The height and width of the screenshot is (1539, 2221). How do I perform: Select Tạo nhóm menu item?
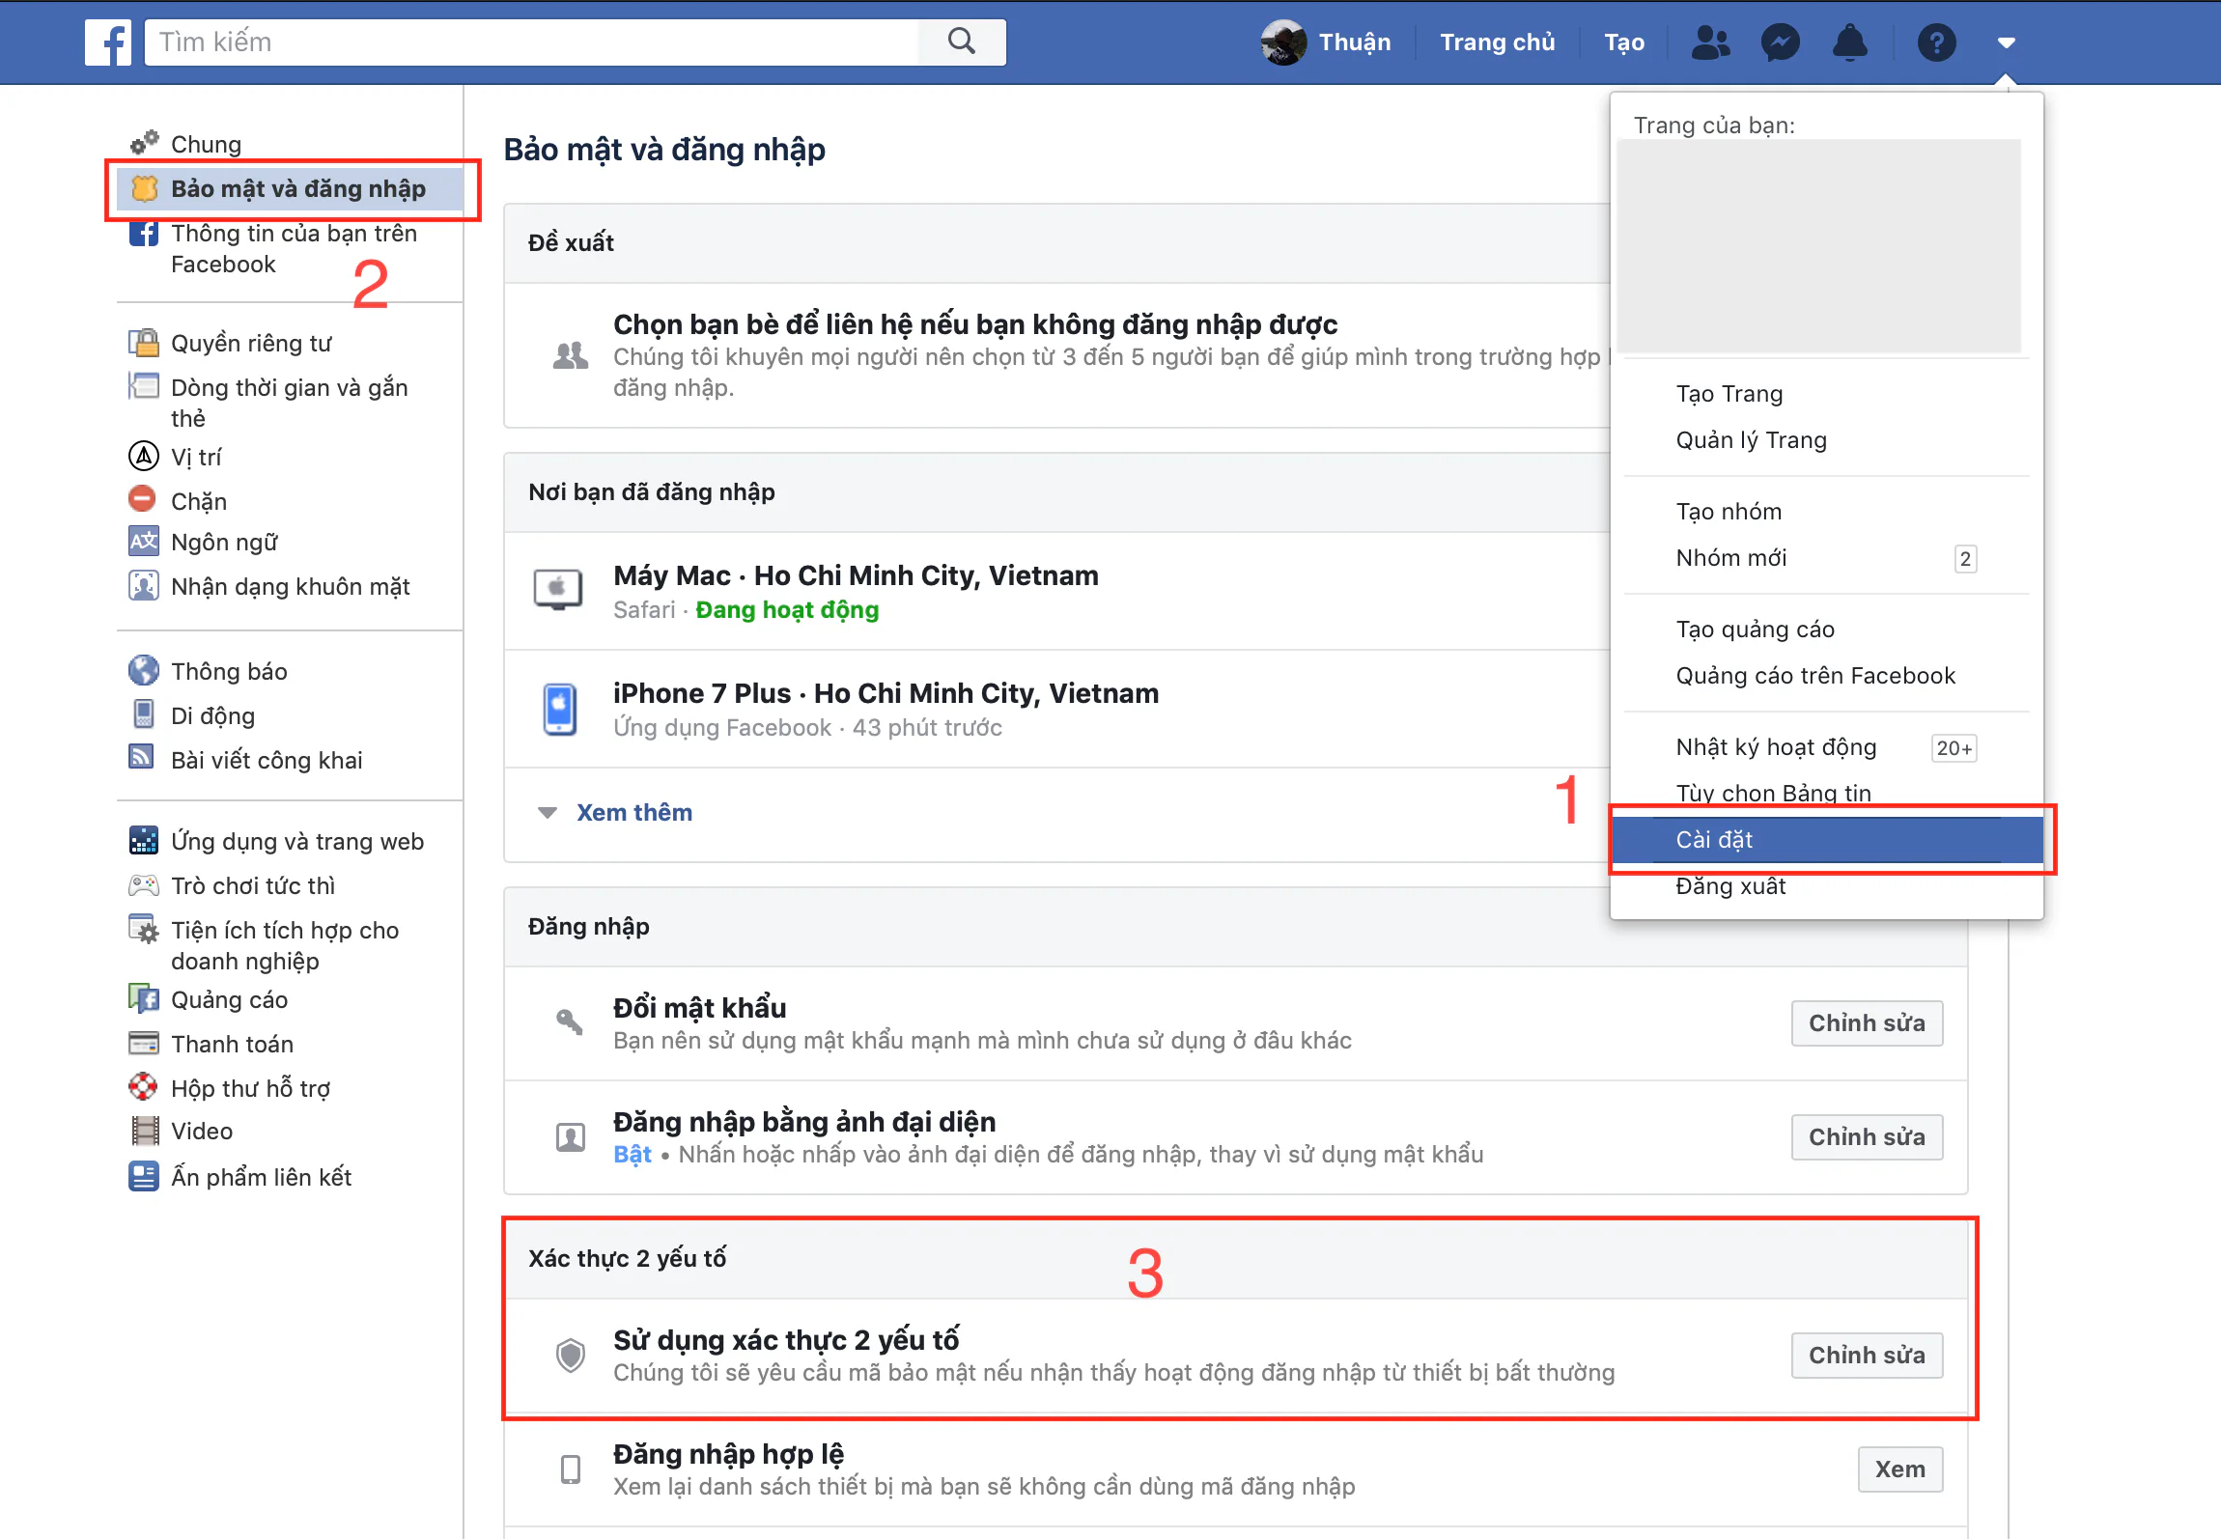[1729, 512]
